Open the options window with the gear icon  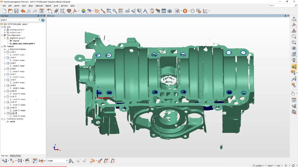click(x=42, y=11)
